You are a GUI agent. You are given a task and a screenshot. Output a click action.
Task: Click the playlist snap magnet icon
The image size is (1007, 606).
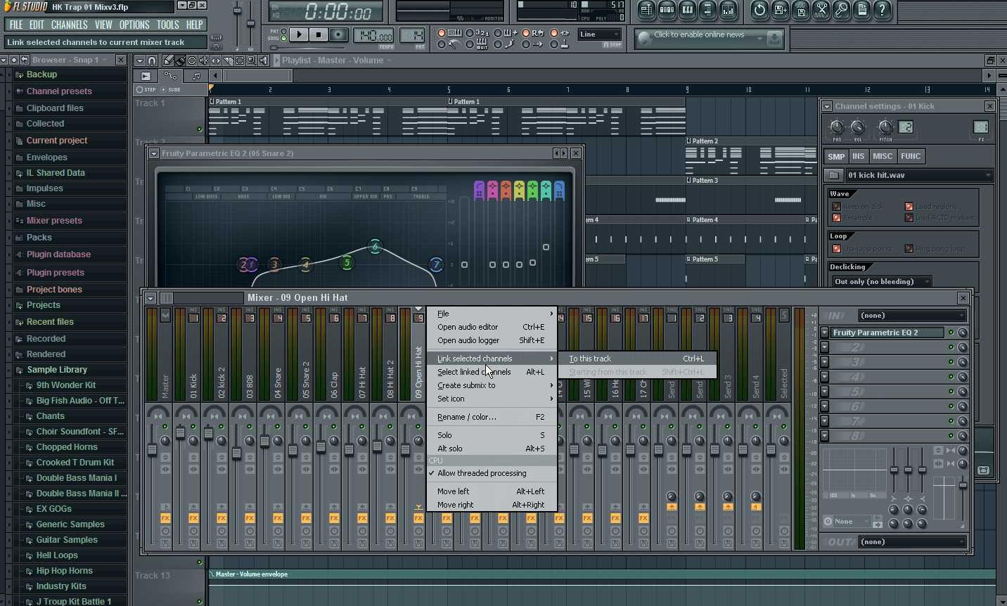[152, 60]
